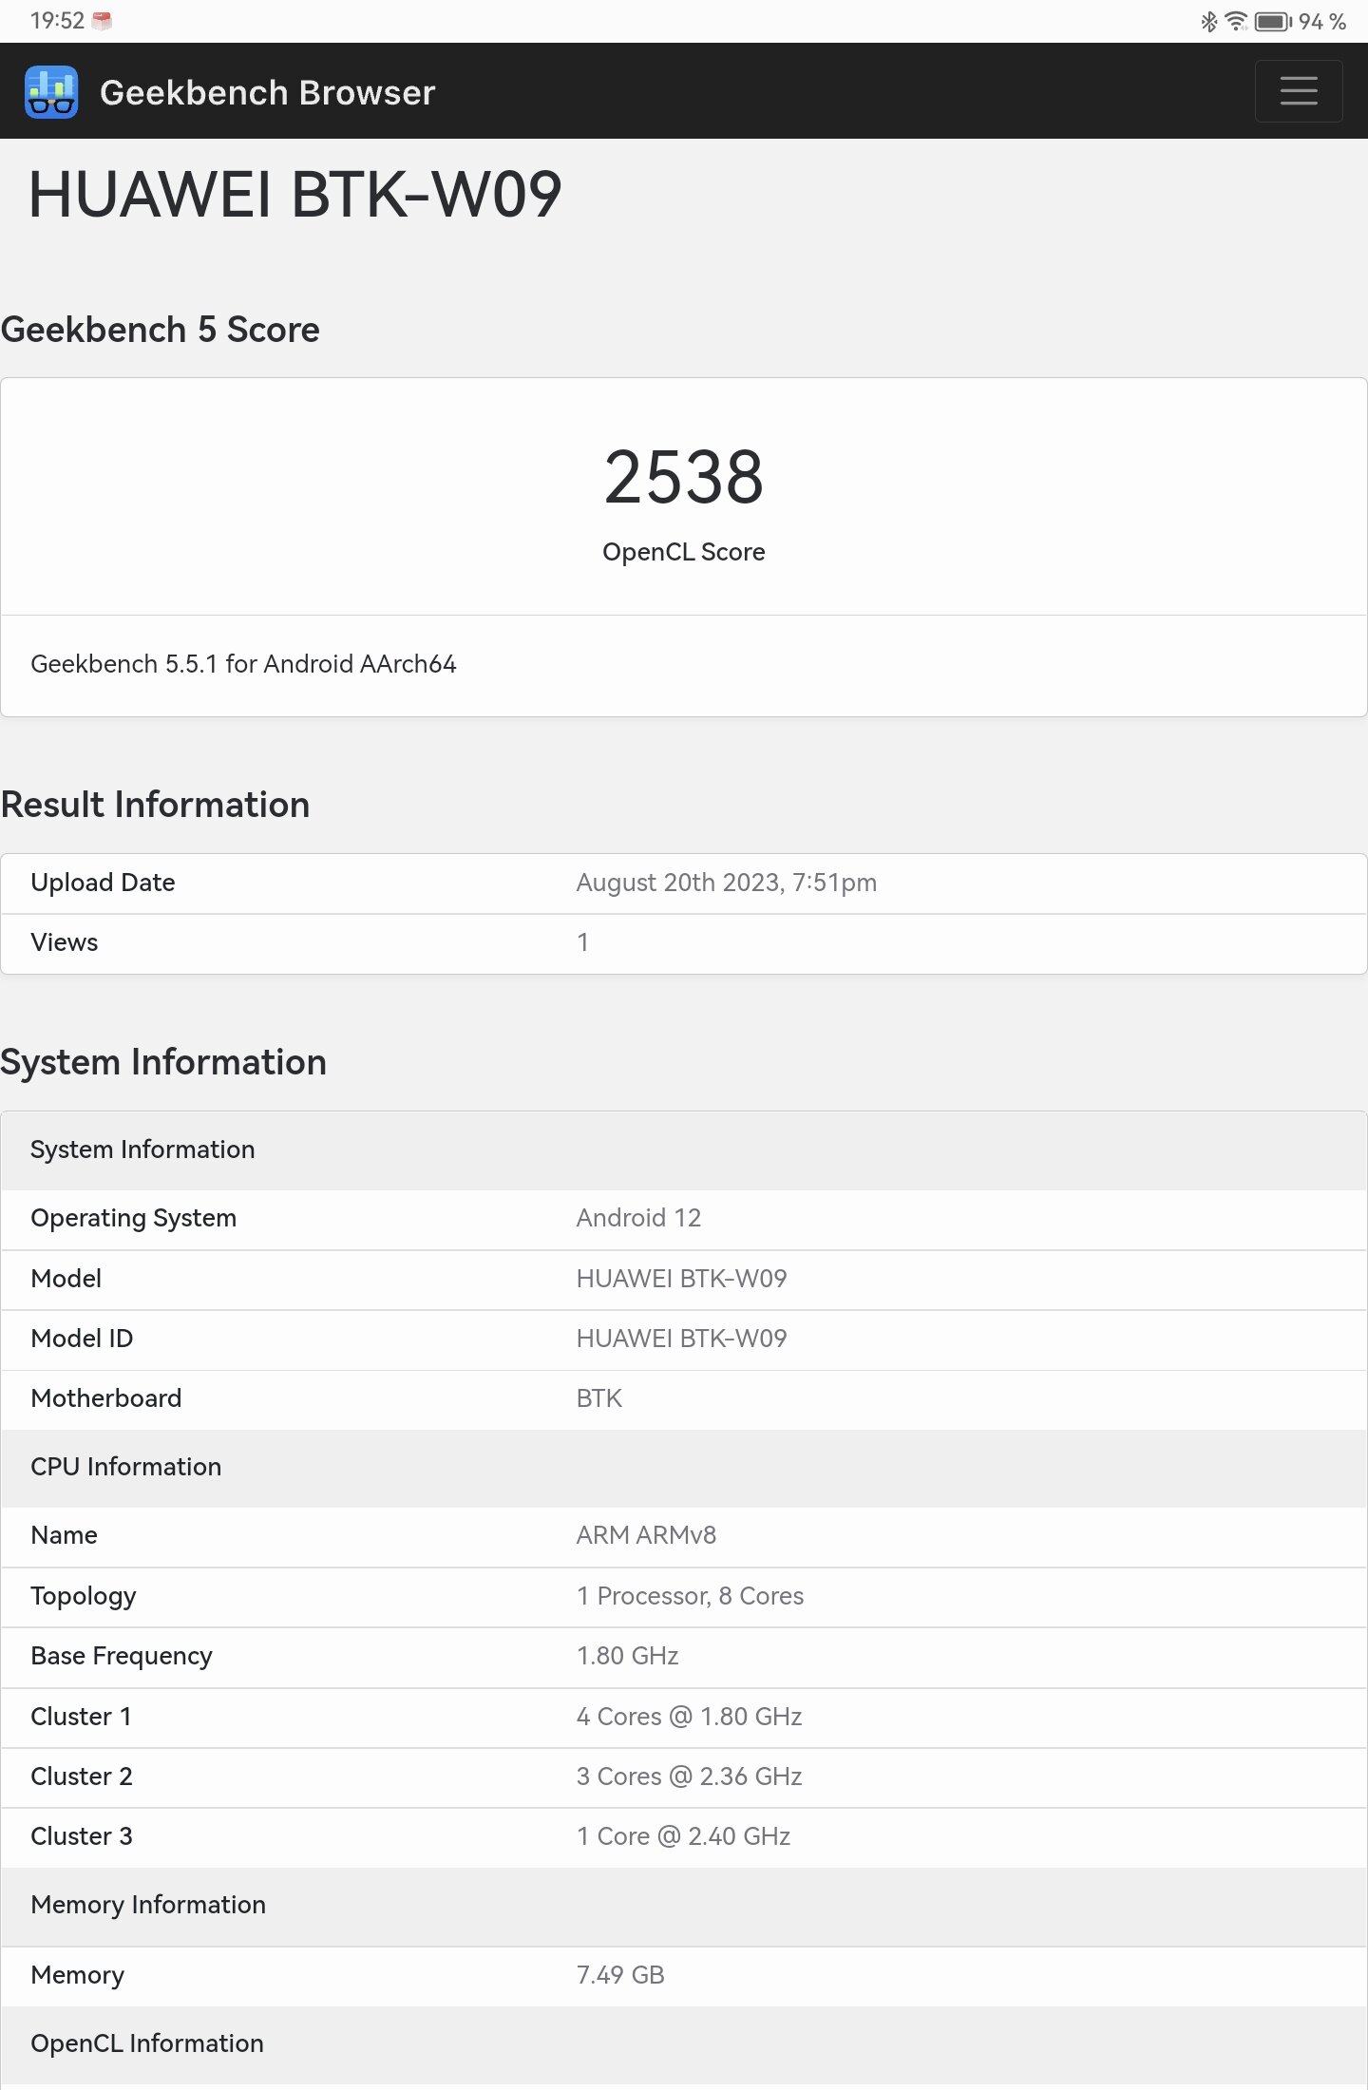Image resolution: width=1368 pixels, height=2090 pixels.
Task: Select the HUAWEI BTK-W09 page title
Action: (x=295, y=195)
